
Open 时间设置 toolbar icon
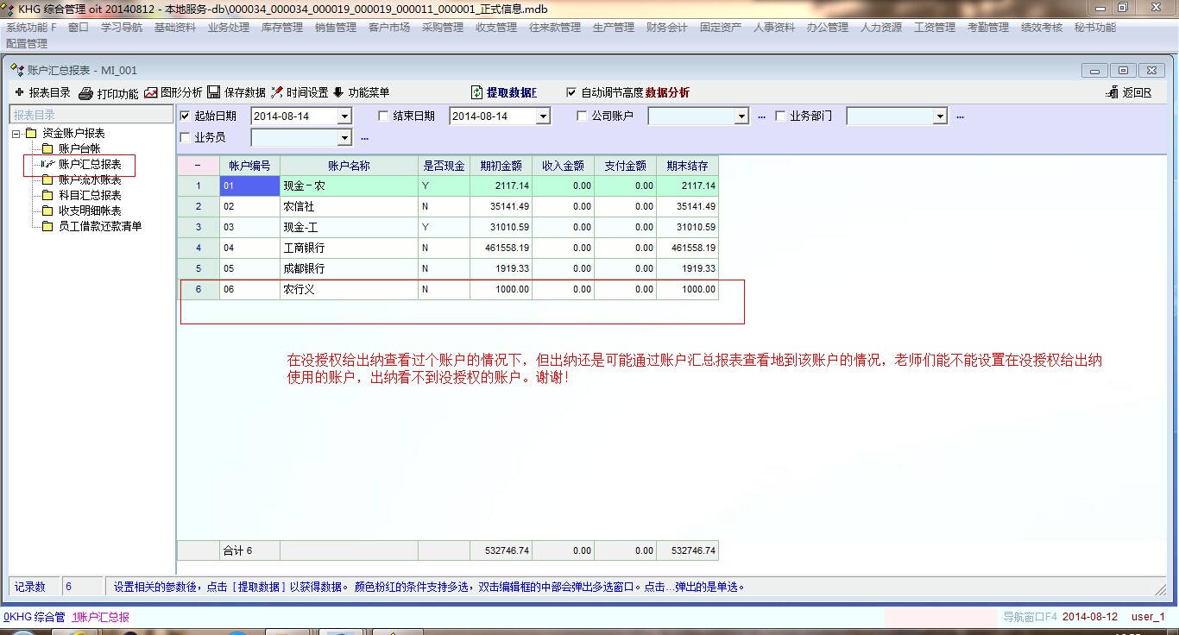pyautogui.click(x=277, y=92)
